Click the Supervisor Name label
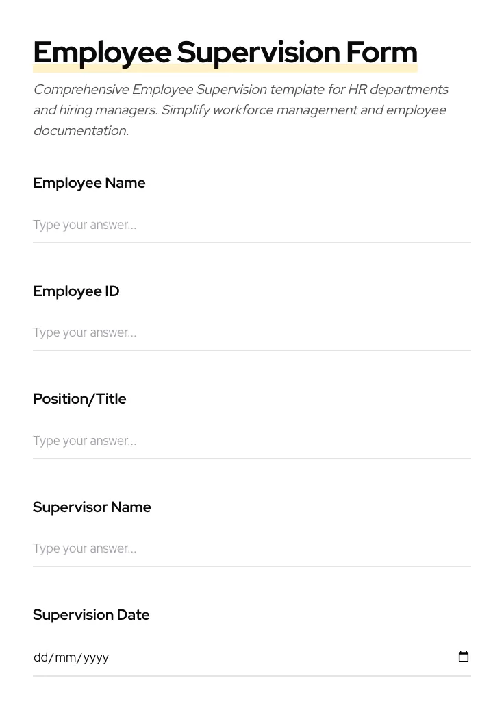Viewport: 504px width, 702px height. click(x=92, y=507)
